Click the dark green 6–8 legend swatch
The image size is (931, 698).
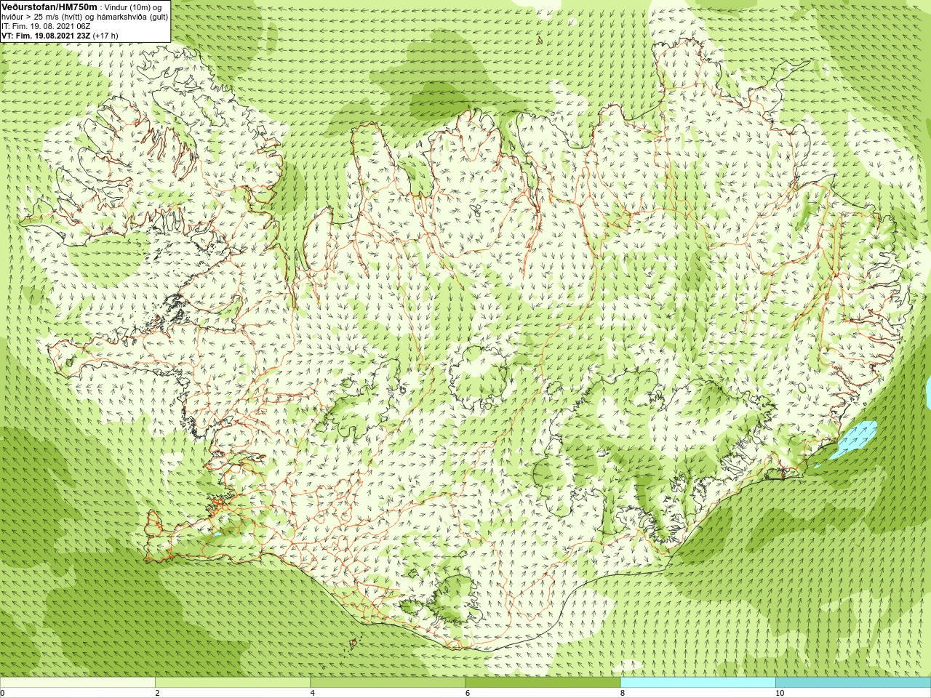click(543, 683)
